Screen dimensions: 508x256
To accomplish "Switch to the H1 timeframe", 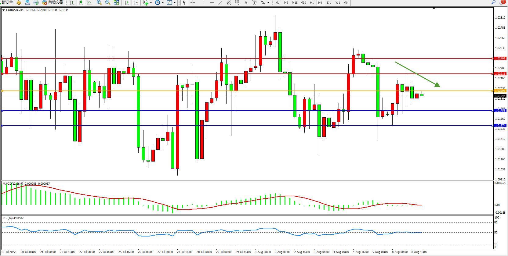I will (x=312, y=2).
